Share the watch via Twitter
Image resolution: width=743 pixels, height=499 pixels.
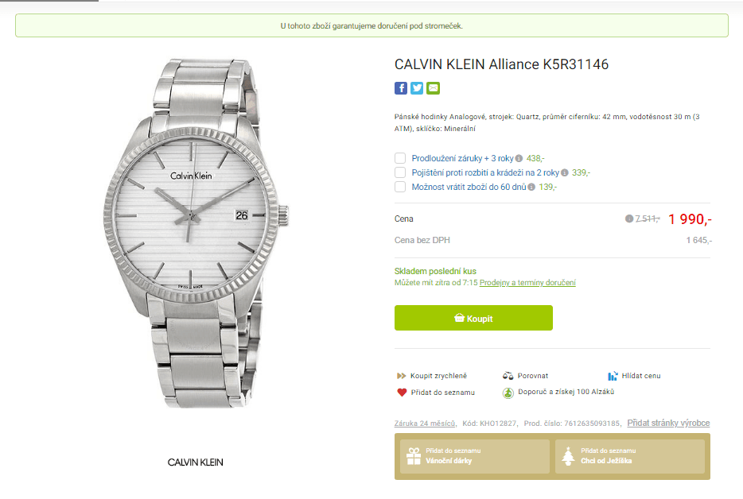point(417,88)
